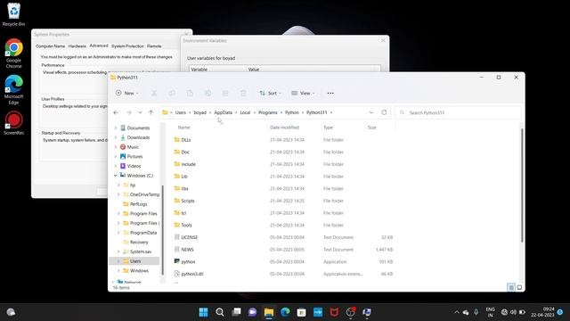This screenshot has width=570, height=321.
Task: Launch Google Chrome from desktop
Action: 13,53
